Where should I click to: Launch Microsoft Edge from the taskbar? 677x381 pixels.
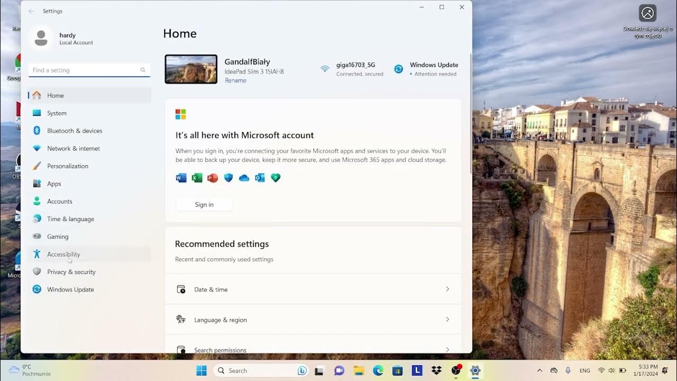[x=377, y=370]
